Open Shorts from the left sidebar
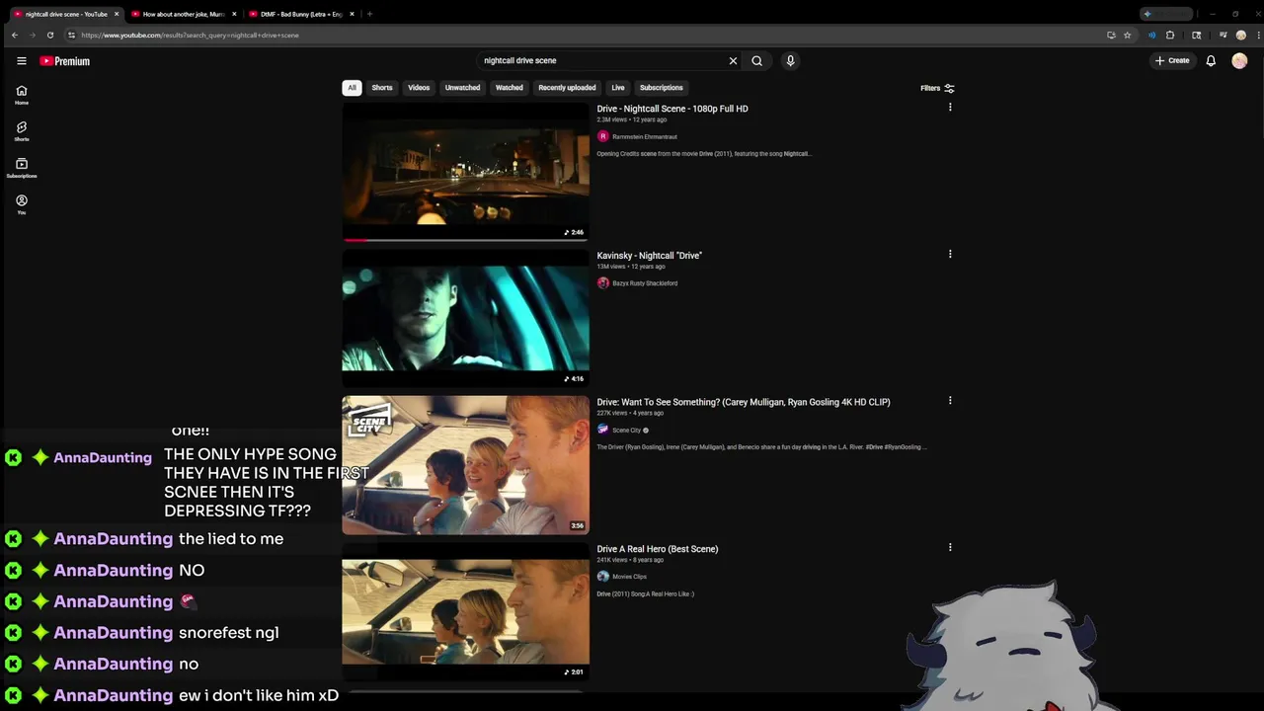 22,131
